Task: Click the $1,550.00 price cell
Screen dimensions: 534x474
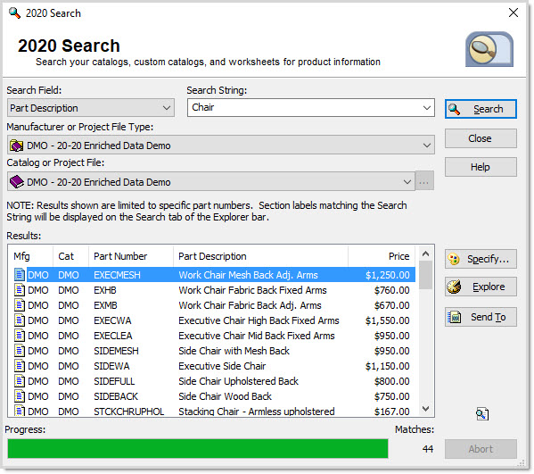Action: [x=387, y=320]
